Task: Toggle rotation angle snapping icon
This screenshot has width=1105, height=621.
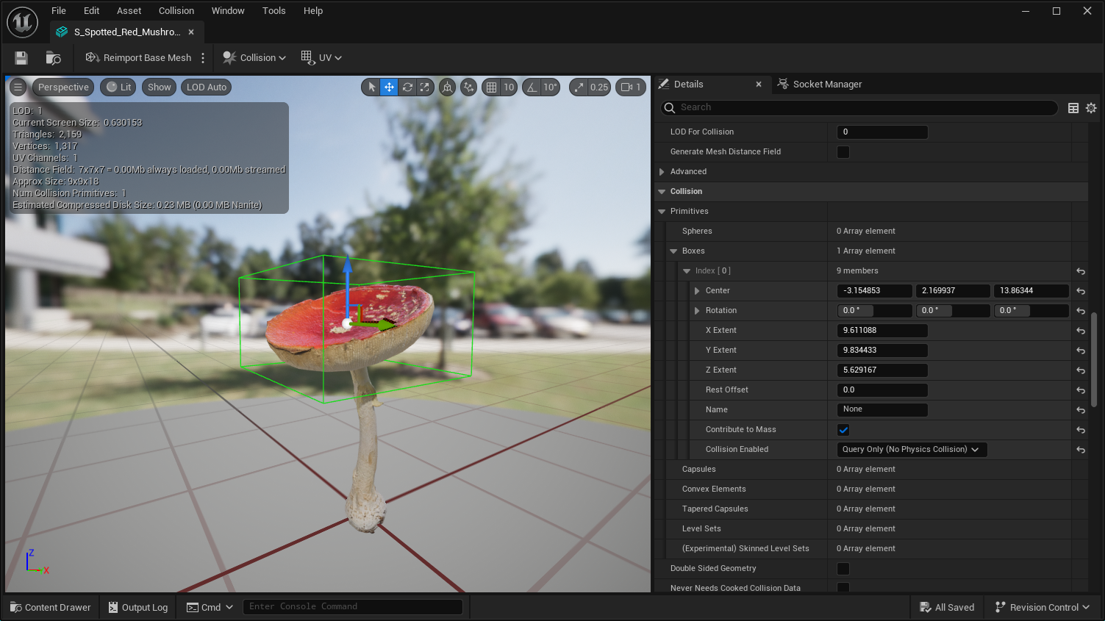Action: point(532,87)
